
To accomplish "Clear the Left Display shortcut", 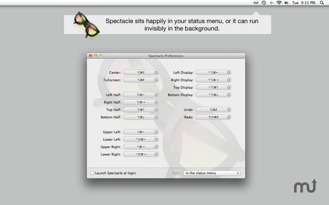I will click(229, 73).
